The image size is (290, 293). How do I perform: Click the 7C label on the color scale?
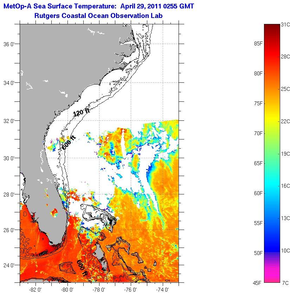tap(285, 283)
